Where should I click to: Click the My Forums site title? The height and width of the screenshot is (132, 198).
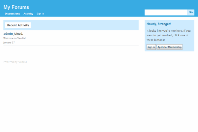pos(16,7)
